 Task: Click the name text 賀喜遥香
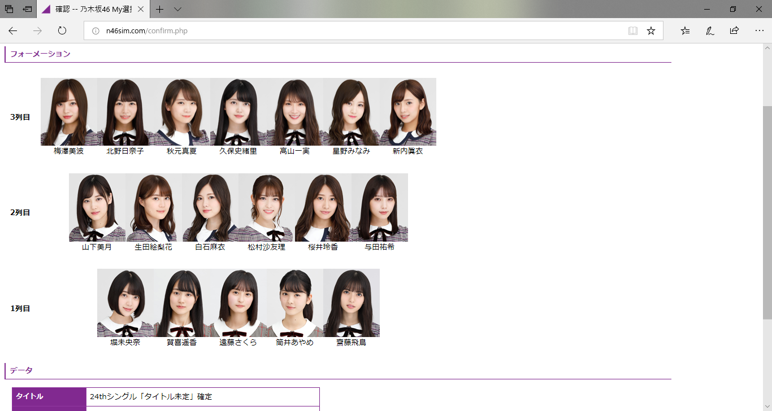pos(182,343)
